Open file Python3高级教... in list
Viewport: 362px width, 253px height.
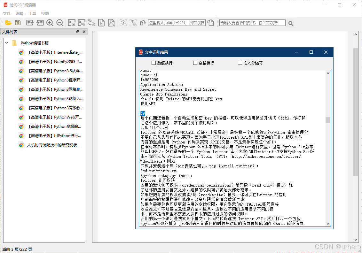(x=51, y=108)
